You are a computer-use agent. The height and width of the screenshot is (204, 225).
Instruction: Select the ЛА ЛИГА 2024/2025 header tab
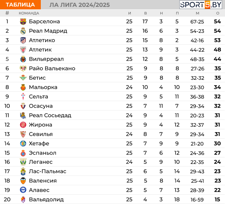[79, 5]
